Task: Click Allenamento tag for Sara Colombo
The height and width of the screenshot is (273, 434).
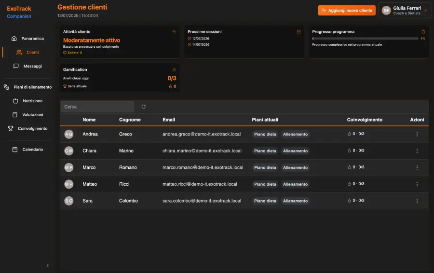Action: [x=295, y=201]
